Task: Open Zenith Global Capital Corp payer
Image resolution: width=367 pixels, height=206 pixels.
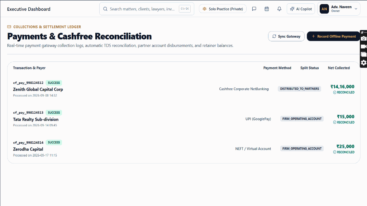Action: coord(38,89)
